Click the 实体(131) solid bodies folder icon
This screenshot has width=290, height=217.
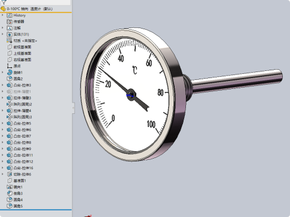click(10, 35)
